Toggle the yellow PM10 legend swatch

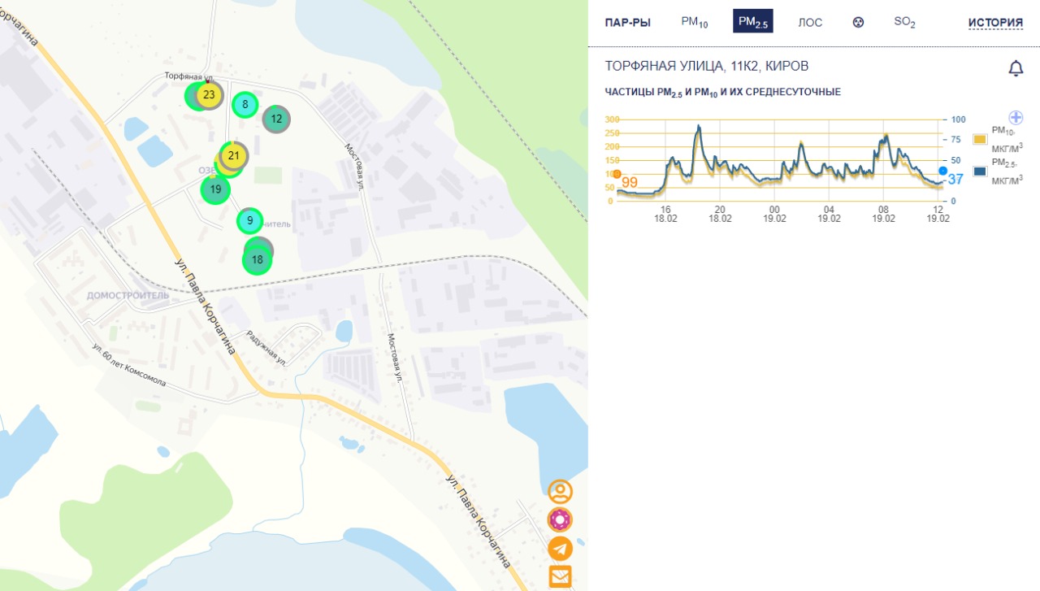(980, 139)
